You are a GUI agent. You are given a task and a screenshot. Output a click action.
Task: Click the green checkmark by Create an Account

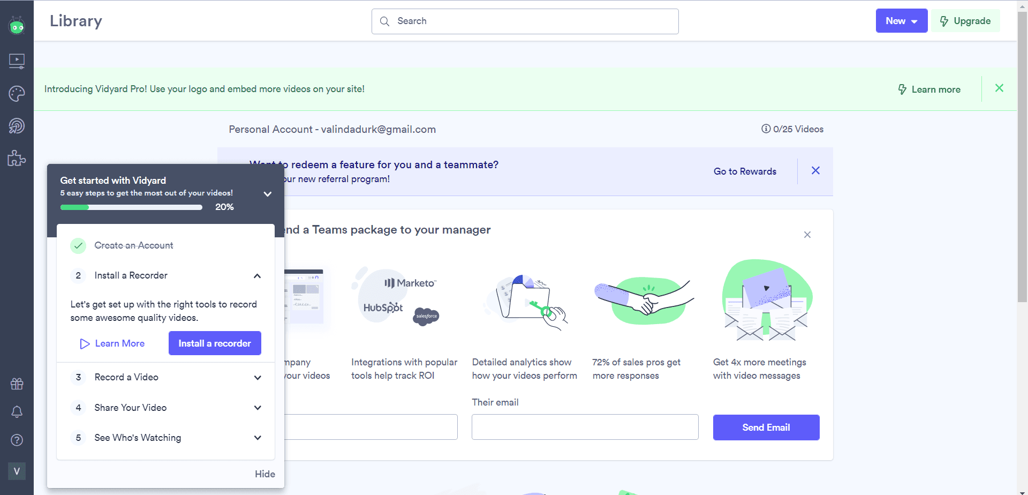point(78,246)
